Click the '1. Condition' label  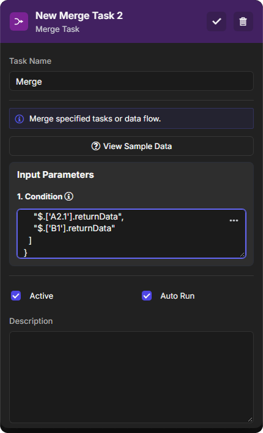tap(40, 197)
